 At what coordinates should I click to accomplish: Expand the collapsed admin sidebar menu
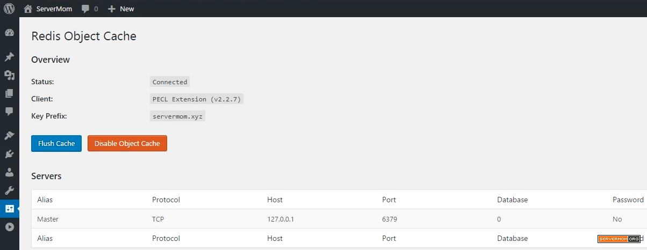pos(9,227)
